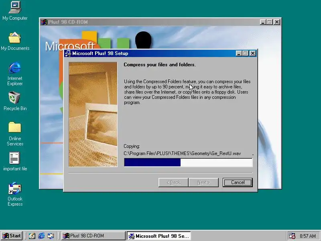Close the Plus! 98 CD-ROM window

pyautogui.click(x=277, y=22)
